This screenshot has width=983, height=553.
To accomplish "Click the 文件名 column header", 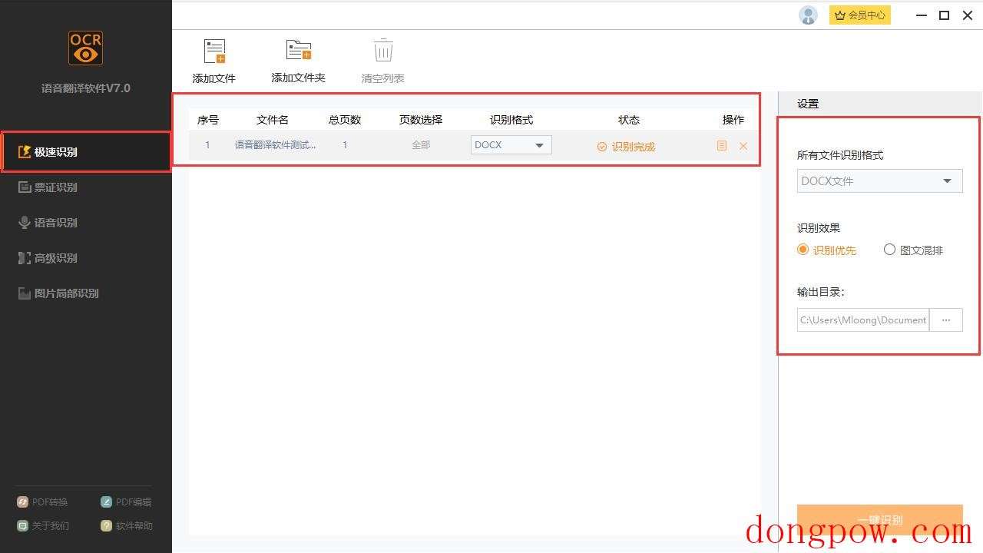I will click(x=273, y=120).
